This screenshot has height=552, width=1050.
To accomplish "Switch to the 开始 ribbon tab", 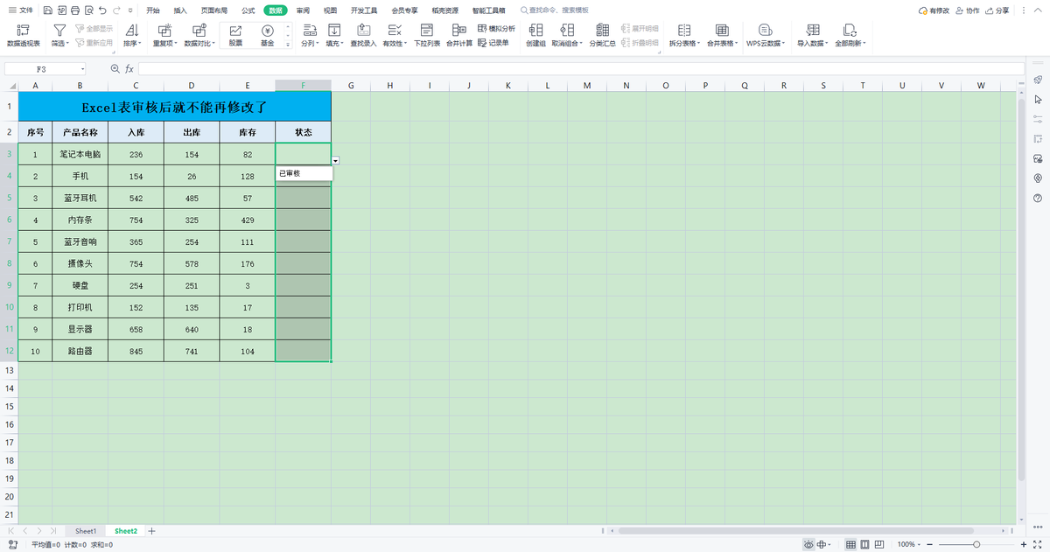I will [x=153, y=10].
